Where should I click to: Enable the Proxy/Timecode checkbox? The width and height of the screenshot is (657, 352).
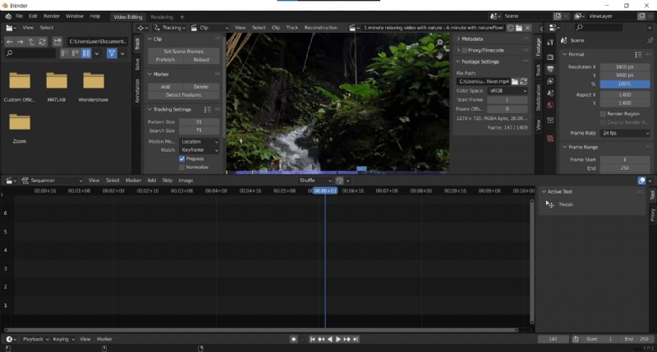coord(464,50)
